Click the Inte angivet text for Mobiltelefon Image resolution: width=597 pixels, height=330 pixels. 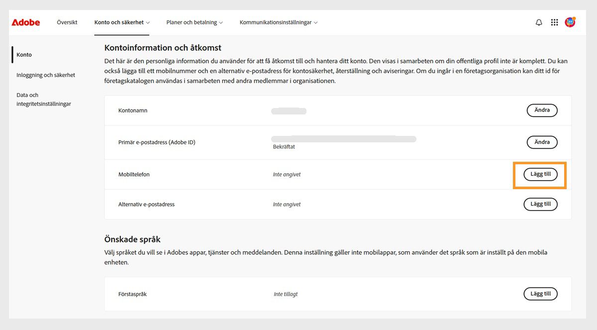287,174
